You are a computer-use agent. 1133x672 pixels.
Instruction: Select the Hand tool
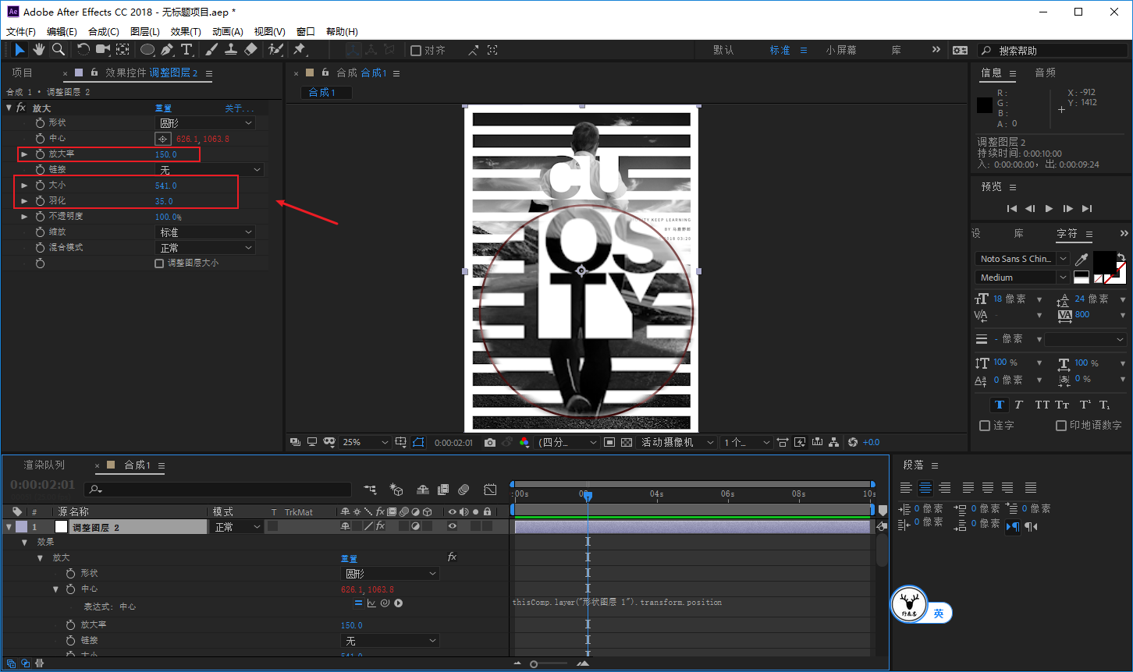point(39,49)
